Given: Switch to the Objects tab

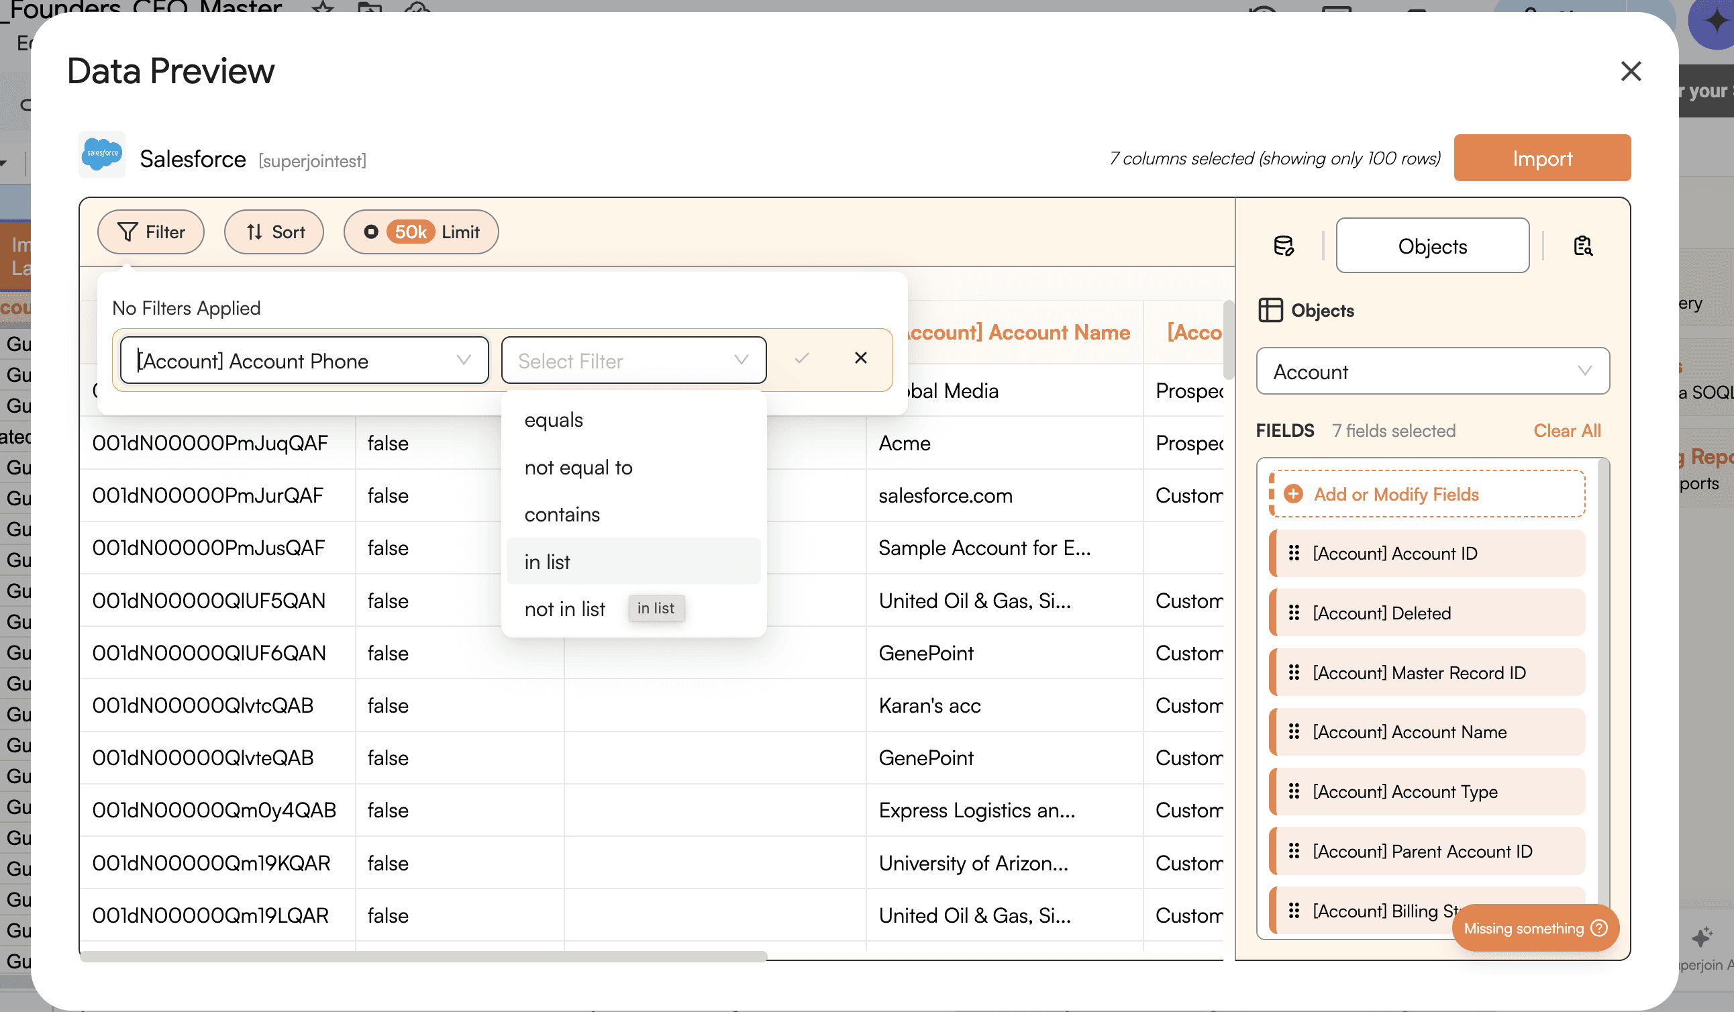Looking at the screenshot, I should [1433, 246].
